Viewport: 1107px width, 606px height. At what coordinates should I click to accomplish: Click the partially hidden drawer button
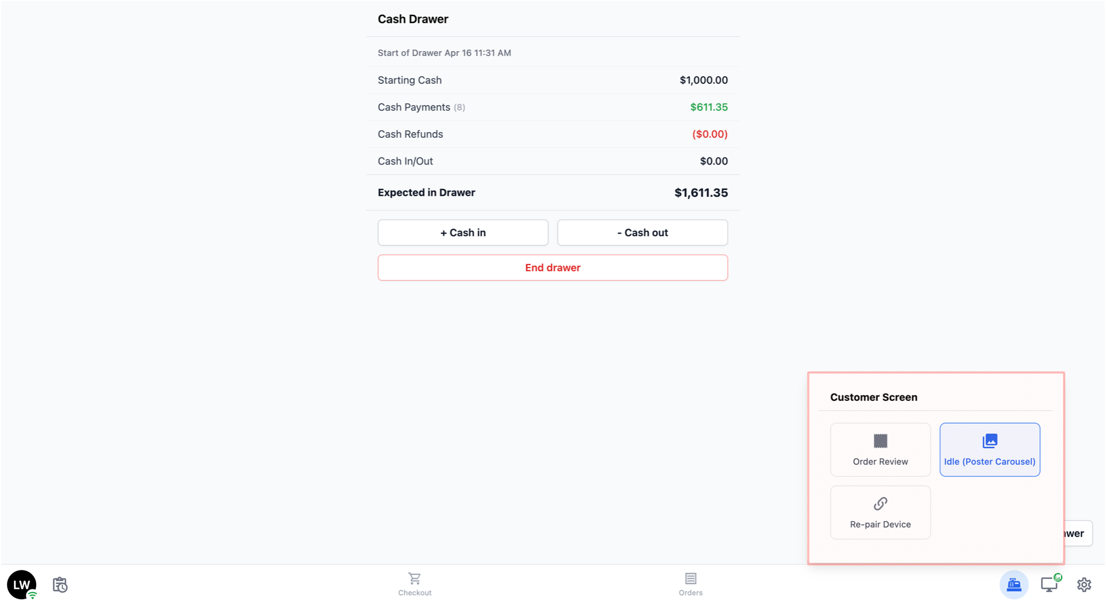(1079, 533)
